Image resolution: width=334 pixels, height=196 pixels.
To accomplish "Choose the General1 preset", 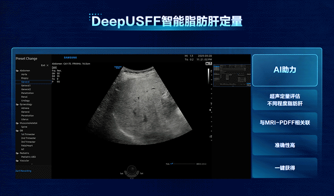I will tap(26, 86).
